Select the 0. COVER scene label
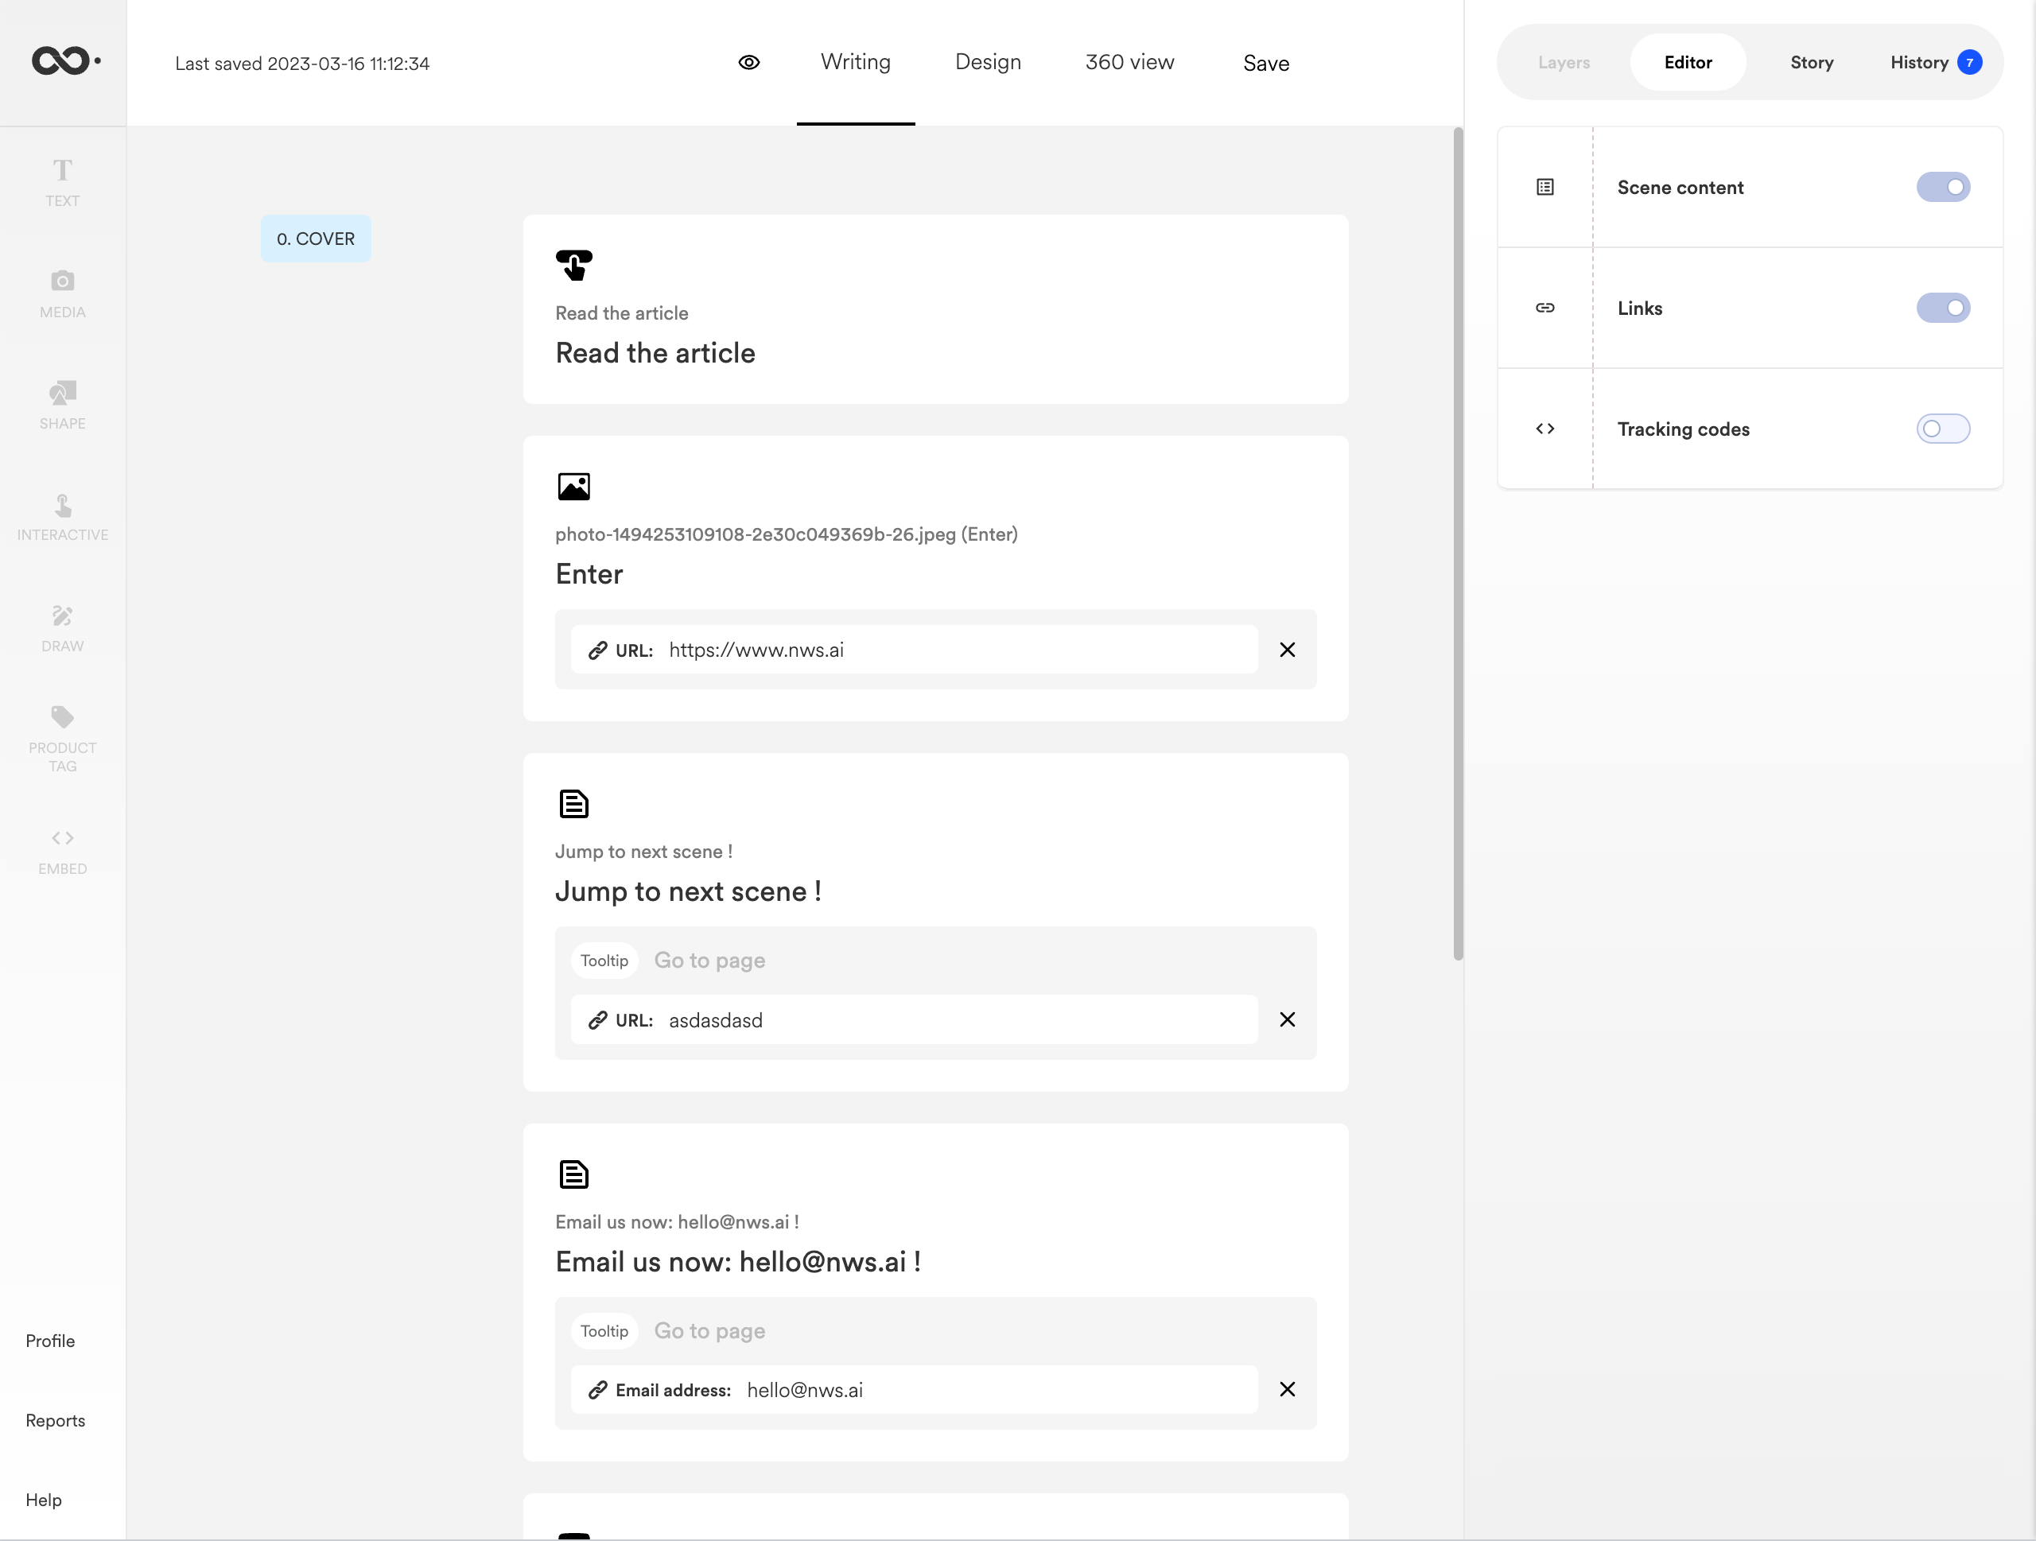Screen dimensions: 2036x1541 (x=316, y=239)
